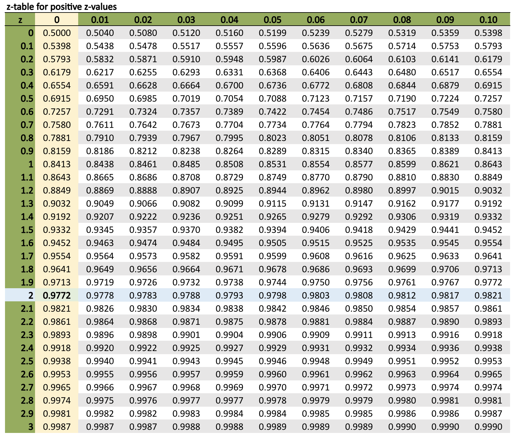Select the highlighted row label "2"
Screen dimensions: 516x442
20,295
